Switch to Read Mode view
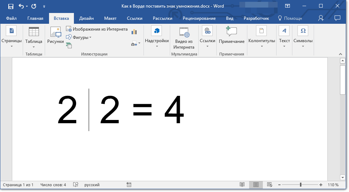Image resolution: width=349 pixels, height=192 pixels. (242, 185)
